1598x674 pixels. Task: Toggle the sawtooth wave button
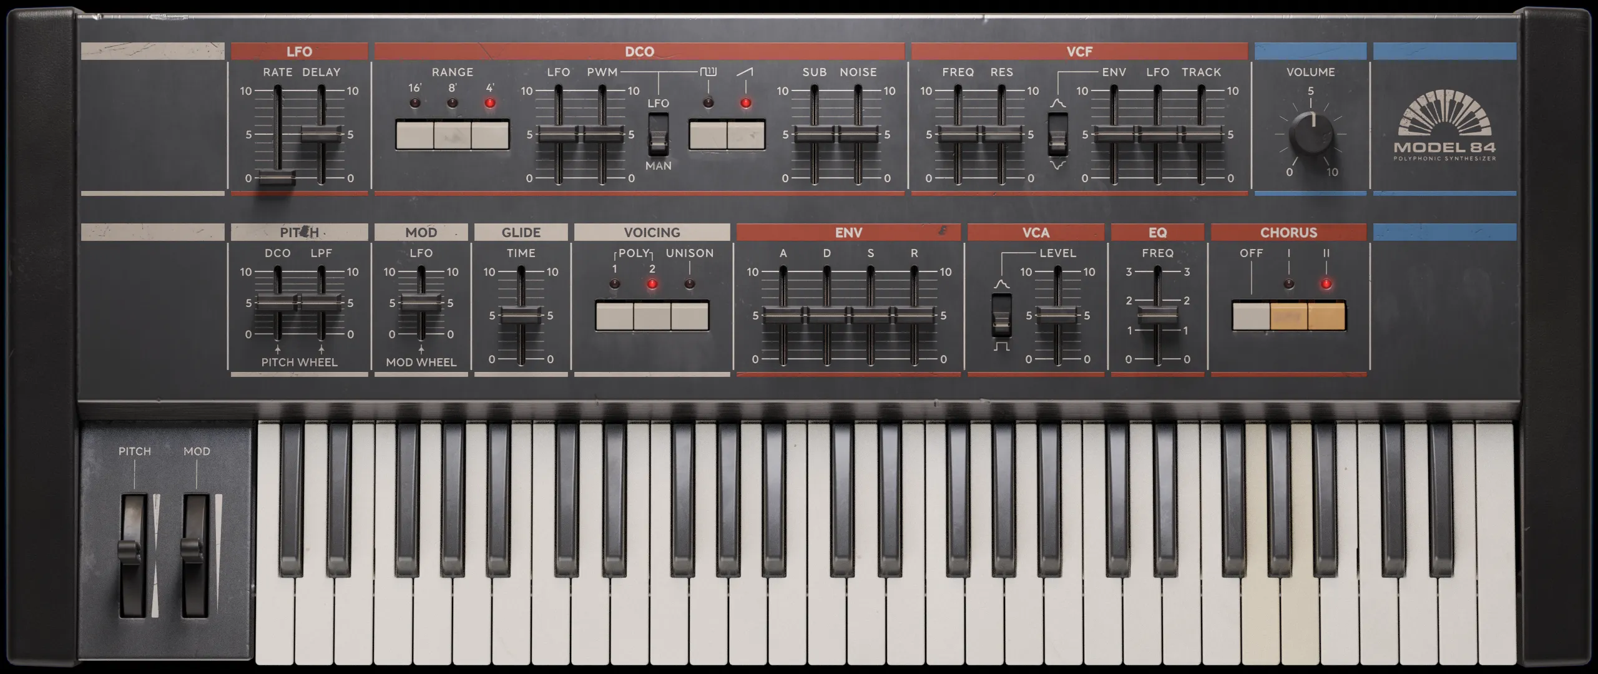click(746, 135)
